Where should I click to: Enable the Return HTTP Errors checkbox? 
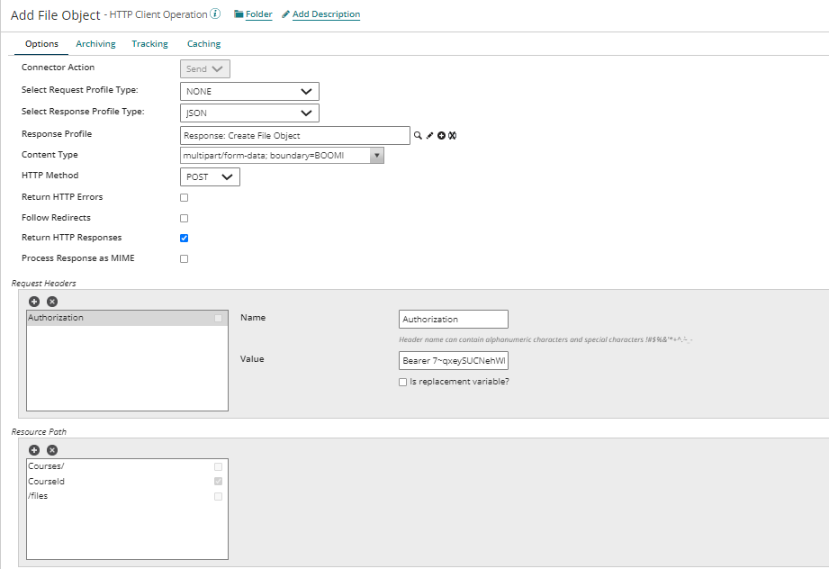click(x=184, y=196)
